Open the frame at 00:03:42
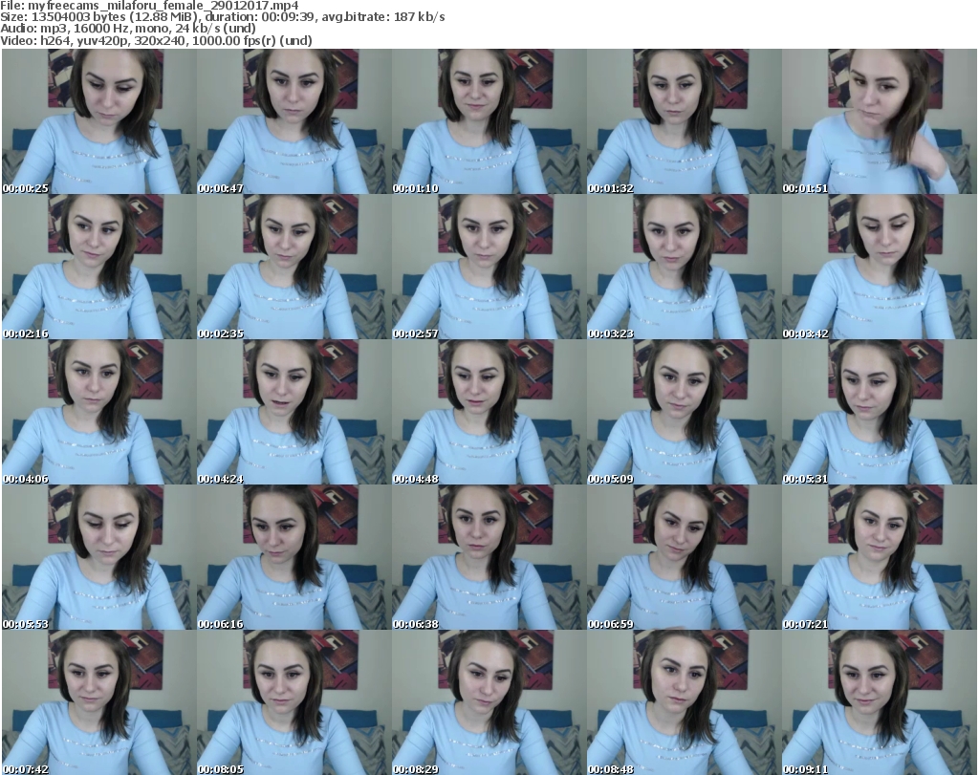Image resolution: width=979 pixels, height=775 pixels. pyautogui.click(x=880, y=267)
